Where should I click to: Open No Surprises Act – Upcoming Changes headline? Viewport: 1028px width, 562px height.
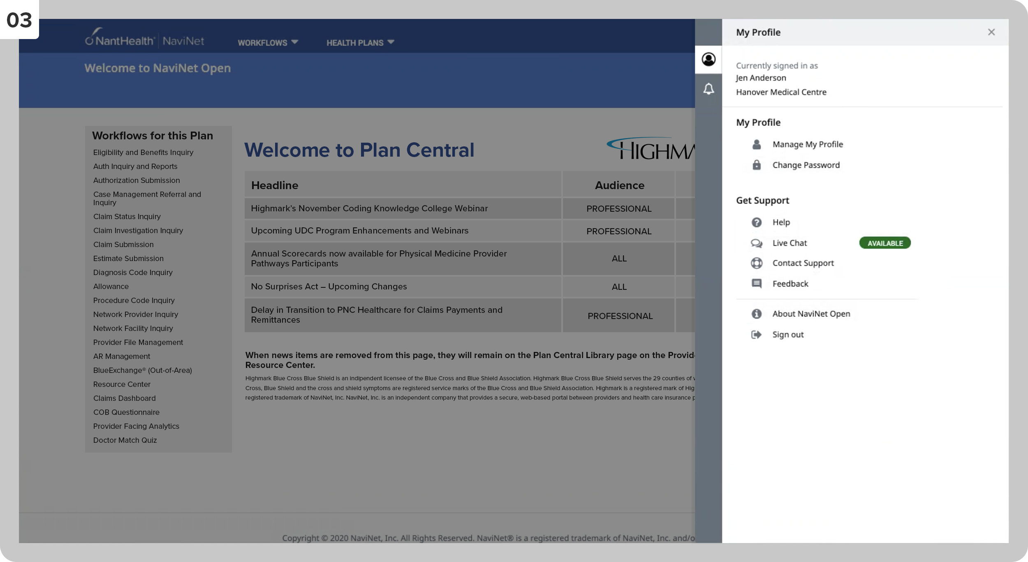point(329,287)
